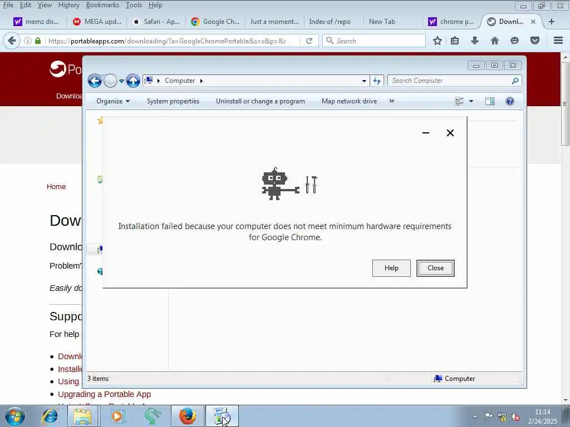This screenshot has width=570, height=427.
Task: Show more Explorer toolbar commands chevron
Action: (391, 101)
